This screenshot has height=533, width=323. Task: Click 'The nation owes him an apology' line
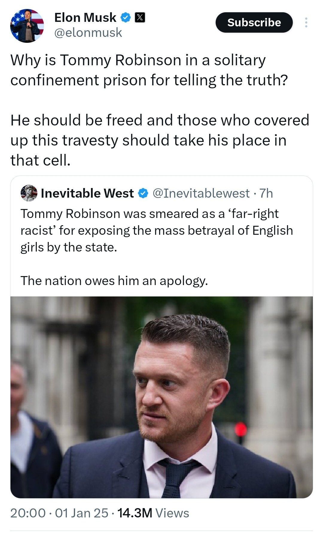click(x=114, y=281)
